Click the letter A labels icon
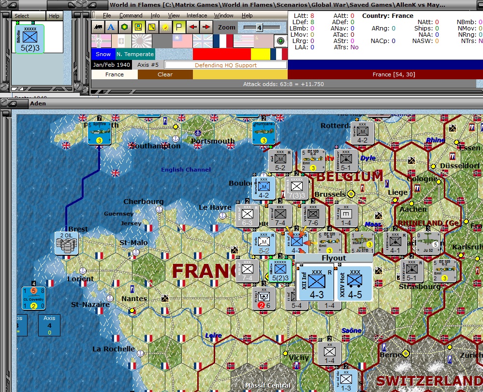Viewport: 483px width, 392px height. [111, 28]
